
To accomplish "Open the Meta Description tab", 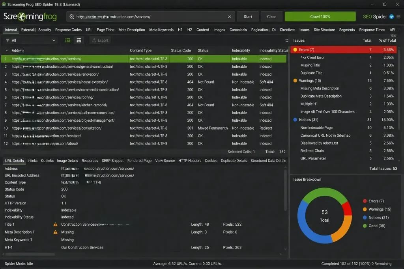I will tap(132, 30).
